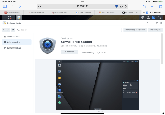165x115 pixels.
Task: Open Package Center help question mark
Action: [x=148, y=23]
